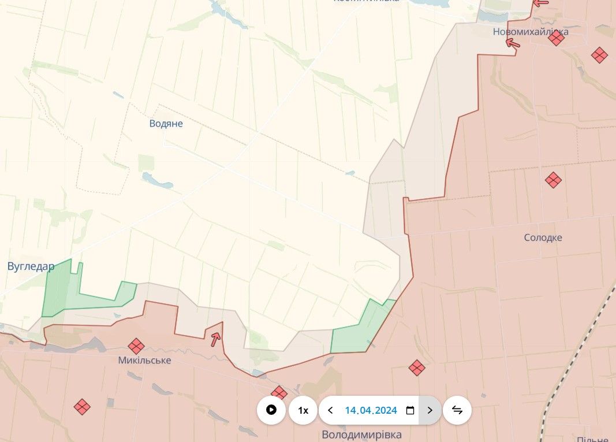Screen dimensions: 616x442
Task: Select unit marker southwest of Микільське label
Action: pyautogui.click(x=82, y=407)
